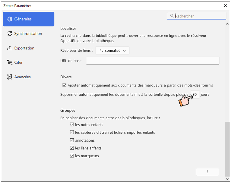Toggle les marqueurs checkbox

click(72, 156)
